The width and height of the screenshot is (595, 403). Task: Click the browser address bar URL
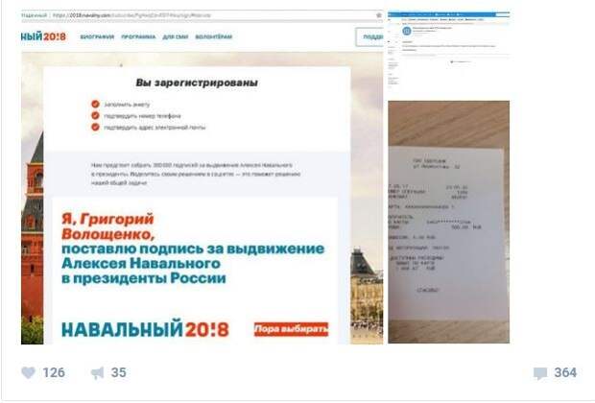131,15
